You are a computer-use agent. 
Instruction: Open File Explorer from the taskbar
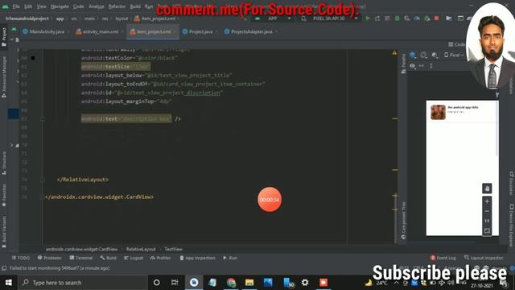(x=249, y=283)
